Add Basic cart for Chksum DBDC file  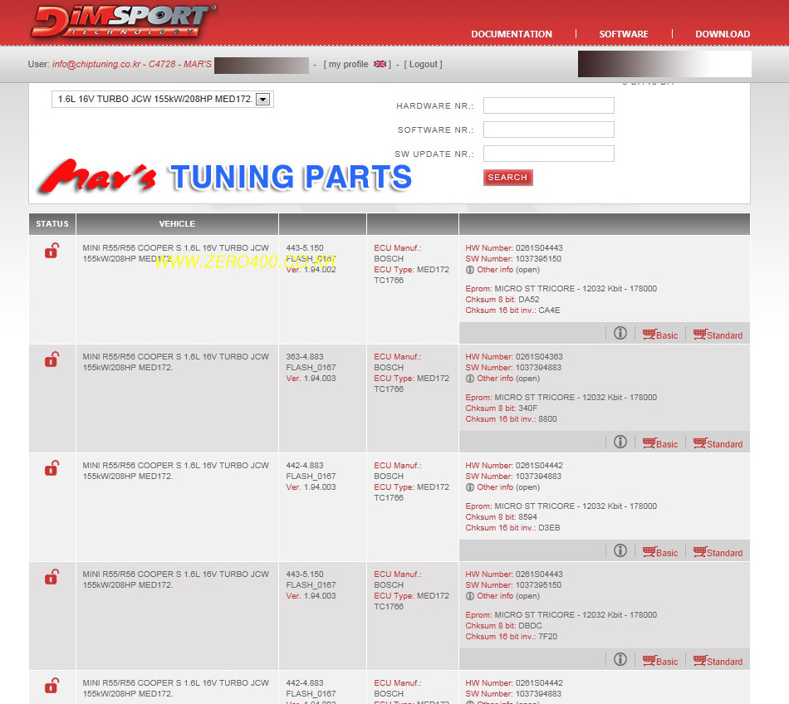pos(660,661)
